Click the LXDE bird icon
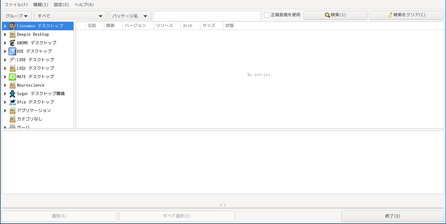Image resolution: width=446 pixels, height=224 pixels. pyautogui.click(x=12, y=60)
